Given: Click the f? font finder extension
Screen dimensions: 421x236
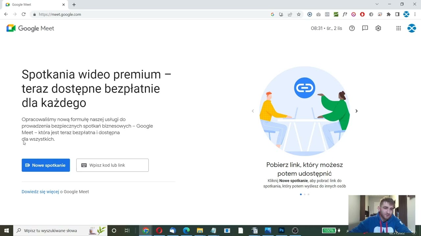Looking at the screenshot, I should 345,14.
